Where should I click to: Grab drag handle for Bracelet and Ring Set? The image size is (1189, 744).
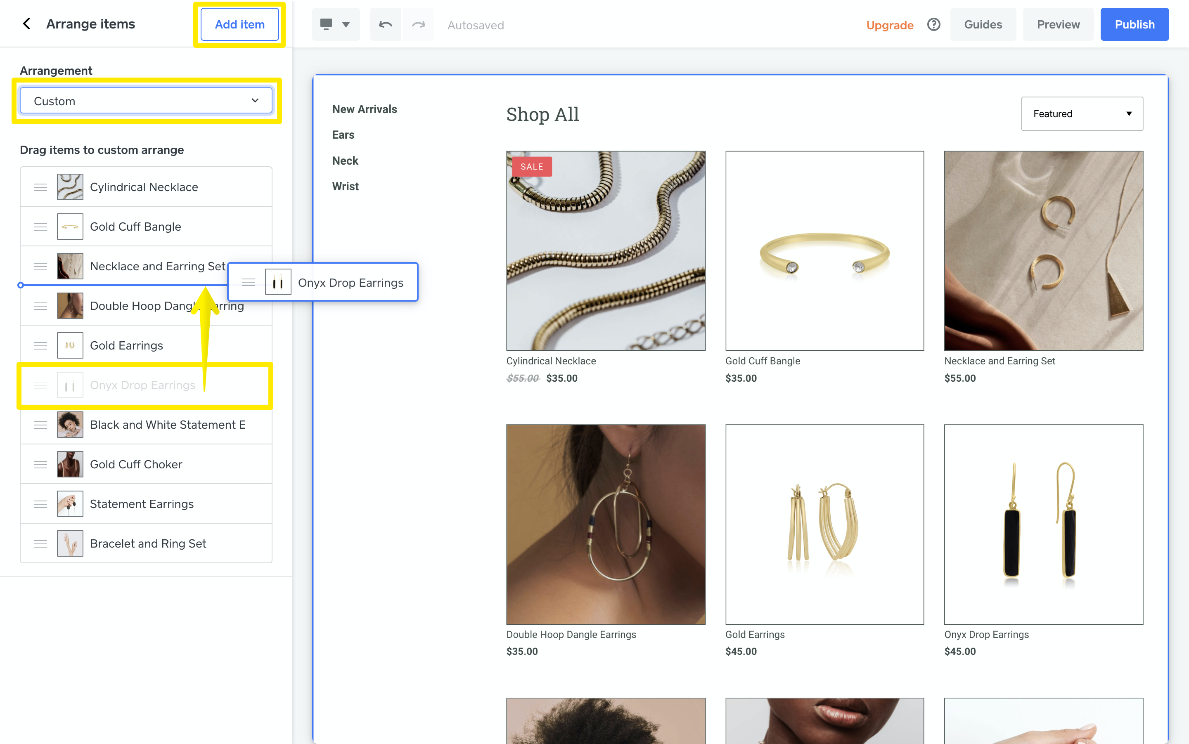[40, 543]
